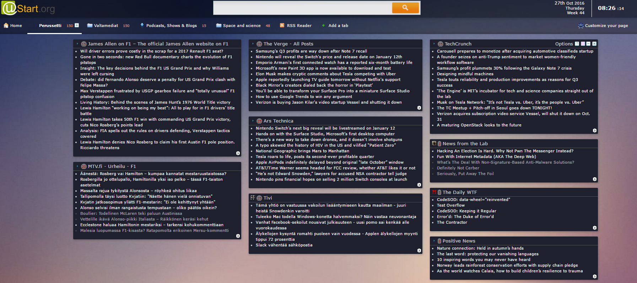Open 'Definitely Not Cerber' headline
This screenshot has height=283, width=637.
tap(458, 168)
